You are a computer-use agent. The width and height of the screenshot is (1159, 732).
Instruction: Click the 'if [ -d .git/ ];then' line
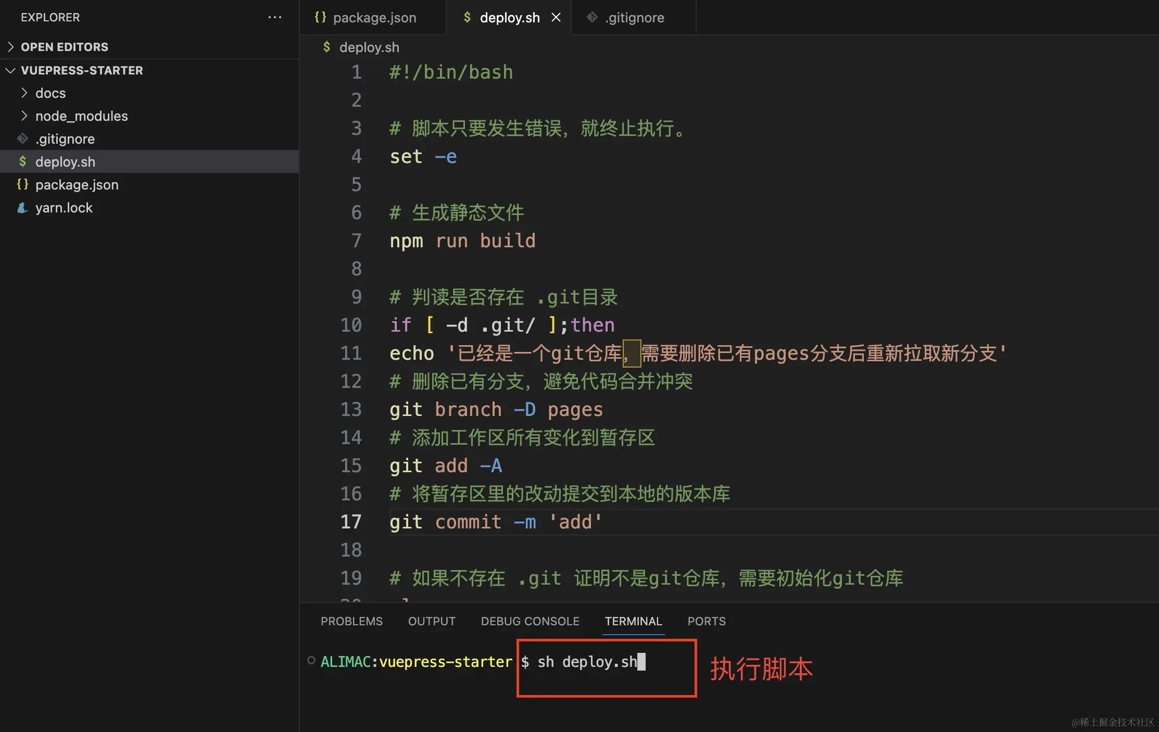502,325
